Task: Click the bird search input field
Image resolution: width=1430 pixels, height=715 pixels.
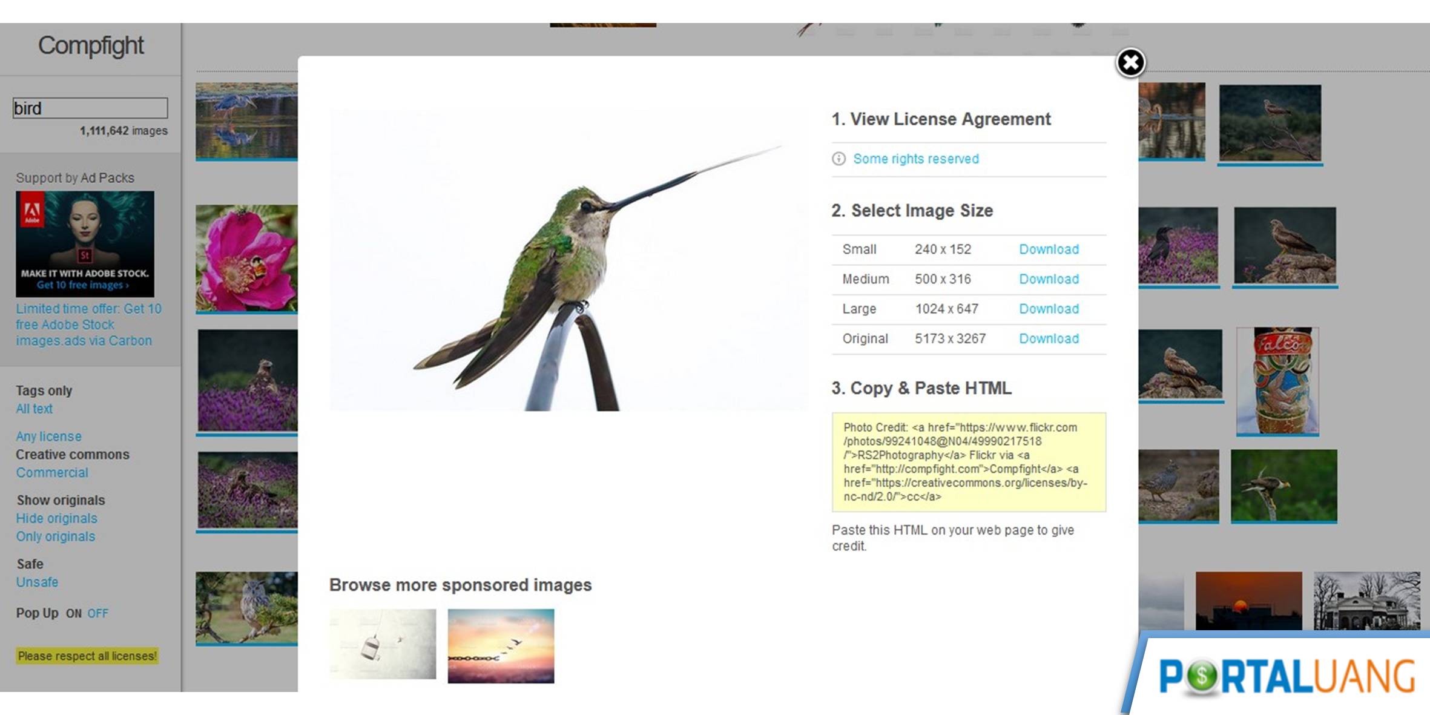Action: click(x=90, y=108)
